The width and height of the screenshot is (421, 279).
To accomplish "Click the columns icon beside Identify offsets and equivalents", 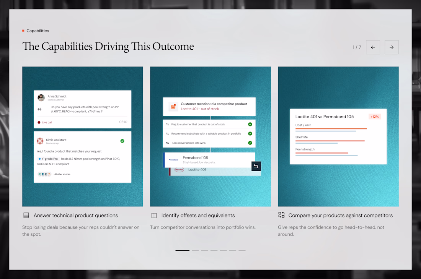I will coord(154,216).
